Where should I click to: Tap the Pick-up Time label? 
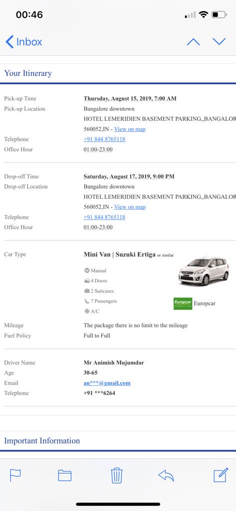pos(20,99)
